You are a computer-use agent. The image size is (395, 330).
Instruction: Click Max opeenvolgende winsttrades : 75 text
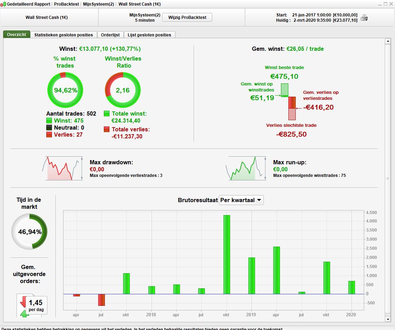pos(310,176)
